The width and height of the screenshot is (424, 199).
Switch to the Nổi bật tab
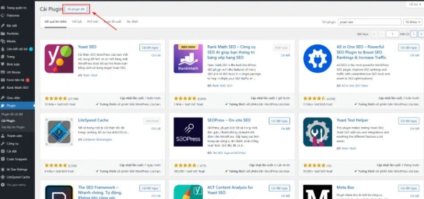coord(77,21)
